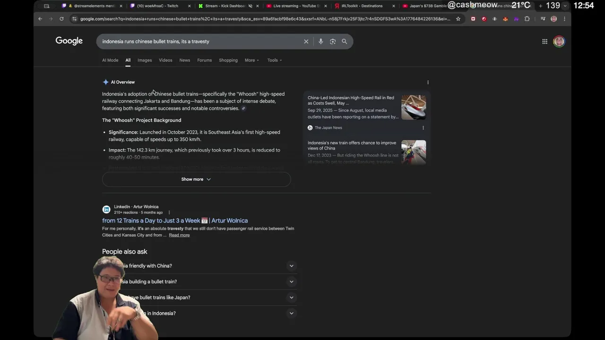Select the All results tab

[x=128, y=60]
